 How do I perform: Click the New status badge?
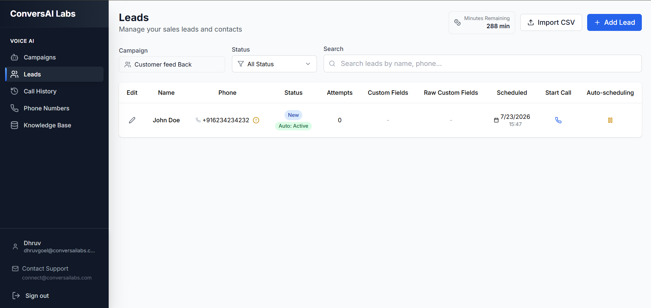pos(293,115)
